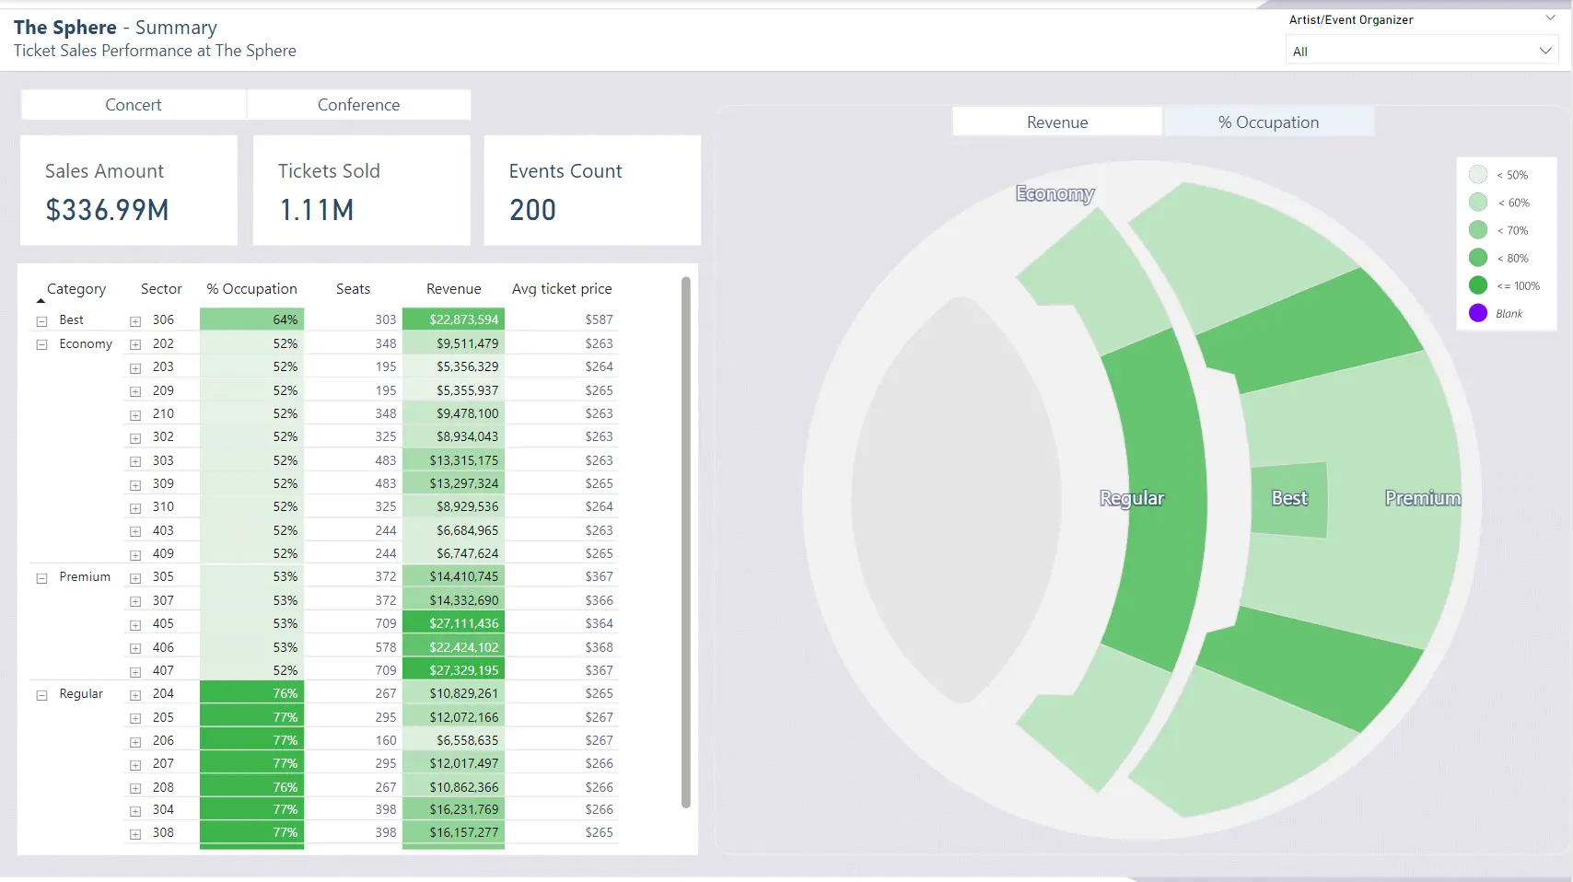Collapse the Premium category group
This screenshot has width=1573, height=882.
(x=41, y=577)
